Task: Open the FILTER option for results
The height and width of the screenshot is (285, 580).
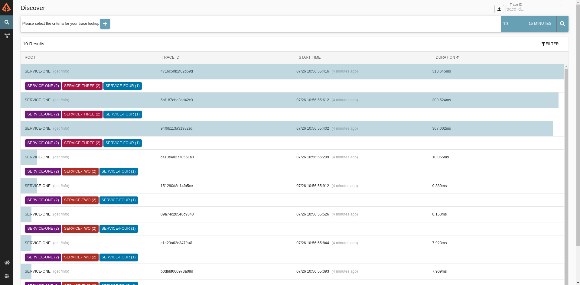Action: [550, 44]
